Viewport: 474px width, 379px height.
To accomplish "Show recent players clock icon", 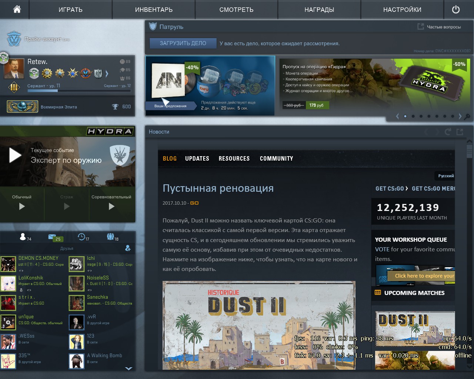I will click(81, 237).
